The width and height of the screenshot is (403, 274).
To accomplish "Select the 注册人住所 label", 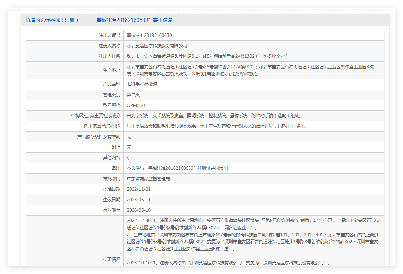I will pos(109,56).
